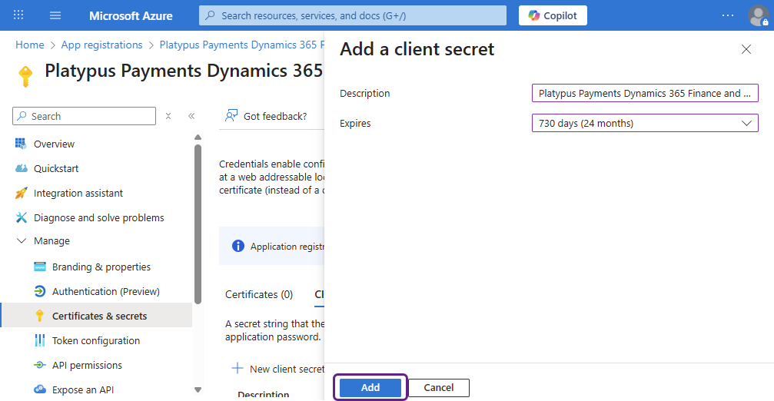Viewport: 774px width, 401px height.
Task: Click the Description text field
Action: 644,93
